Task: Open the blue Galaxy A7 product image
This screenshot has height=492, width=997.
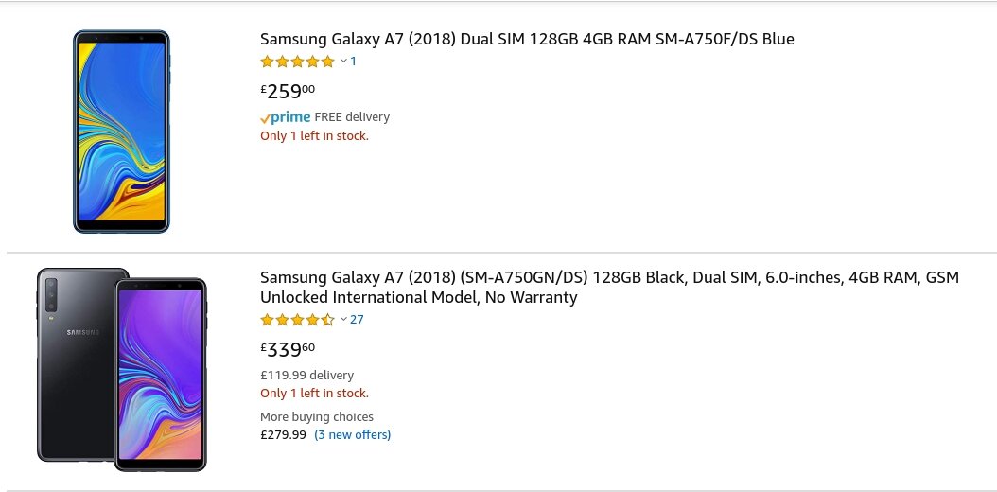Action: tap(121, 132)
